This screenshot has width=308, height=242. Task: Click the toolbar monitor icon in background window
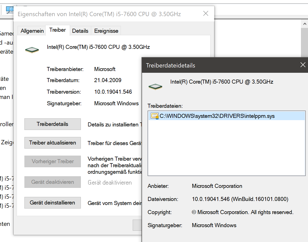[x=10, y=10]
